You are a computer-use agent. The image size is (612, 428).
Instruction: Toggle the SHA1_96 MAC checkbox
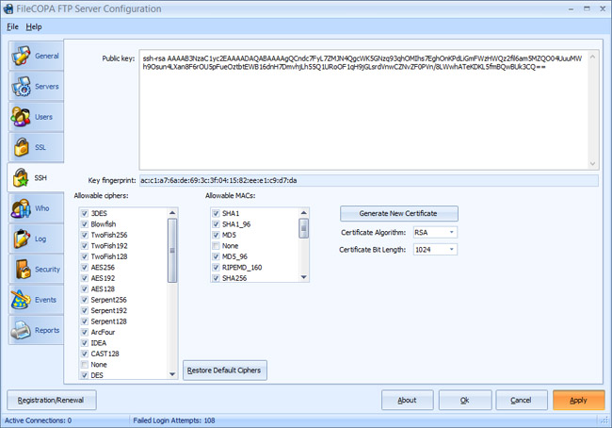point(216,224)
